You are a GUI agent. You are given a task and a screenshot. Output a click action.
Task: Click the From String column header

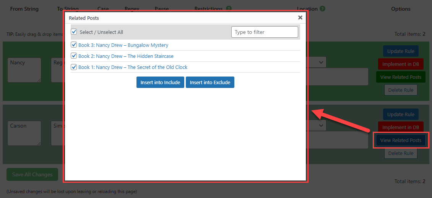(x=24, y=9)
